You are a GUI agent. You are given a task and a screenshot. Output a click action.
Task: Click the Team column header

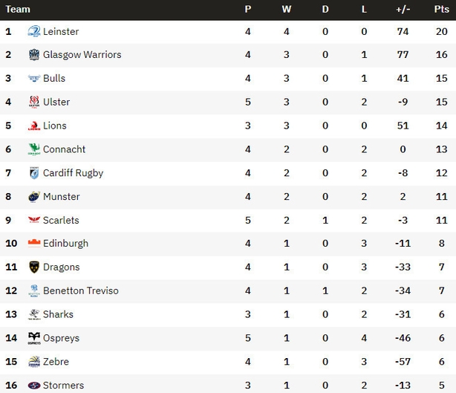18,10
